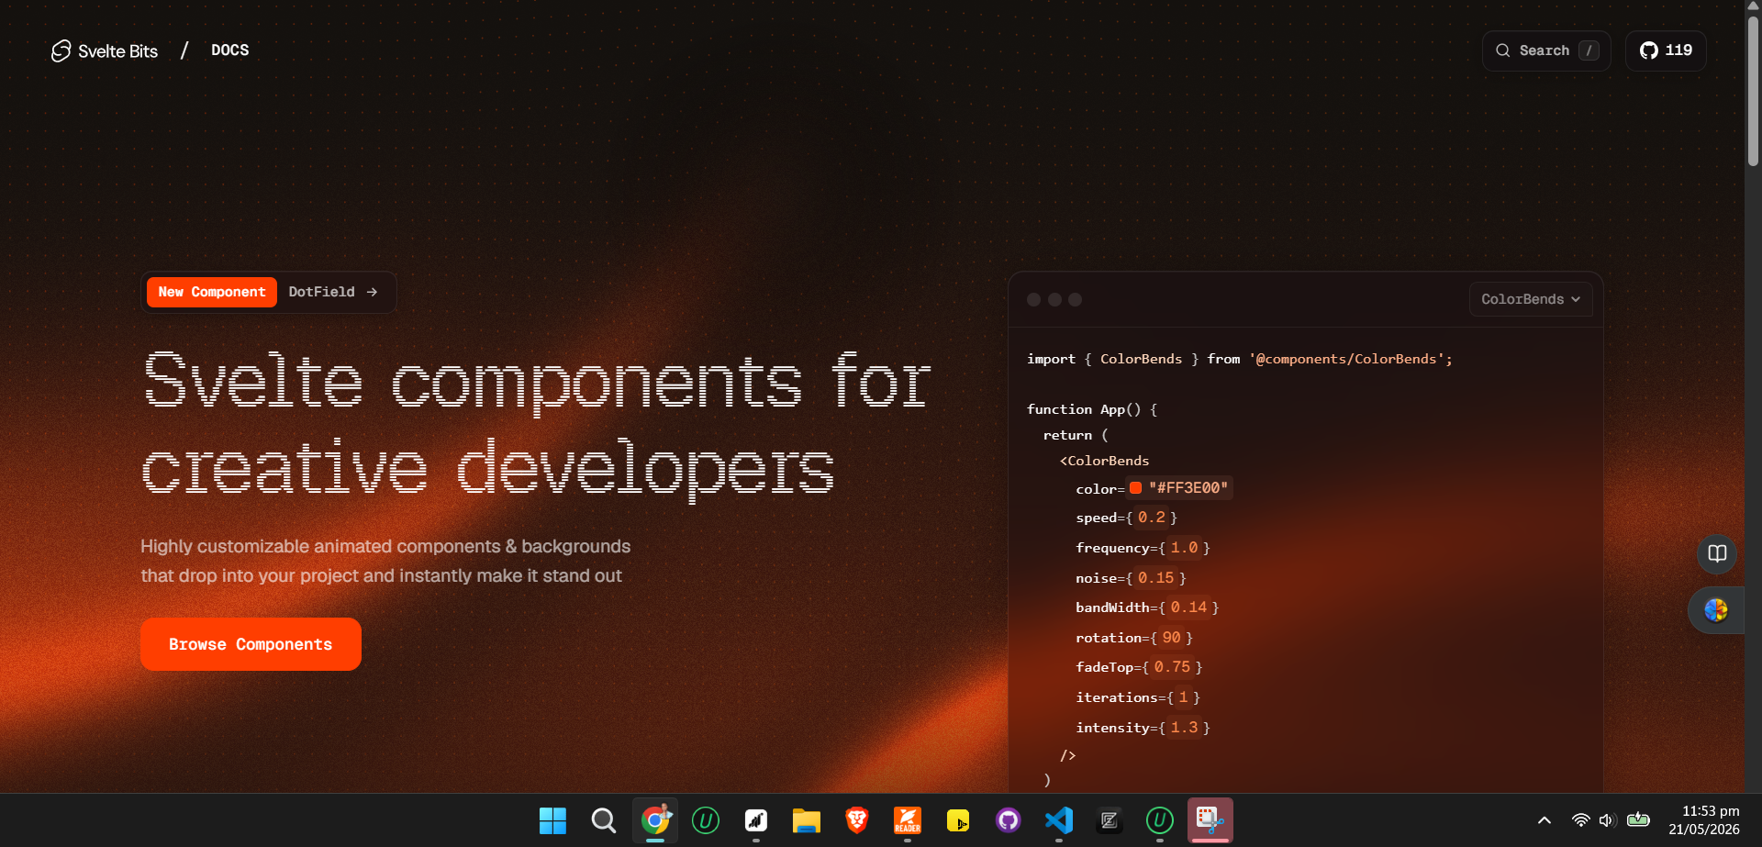The width and height of the screenshot is (1762, 847).
Task: Open the Windows Start menu
Action: (x=552, y=820)
